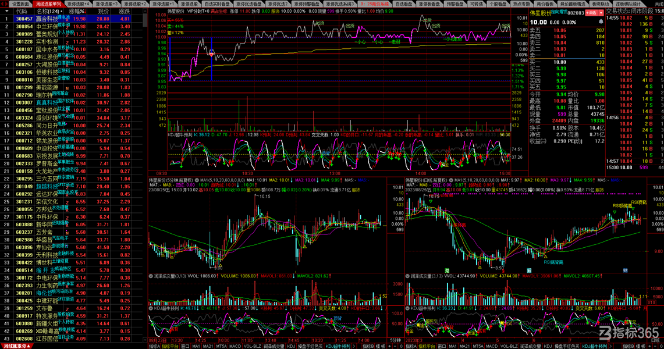The image size is (664, 349).
Task: Click the 代码 column header
Action: pos(22,12)
